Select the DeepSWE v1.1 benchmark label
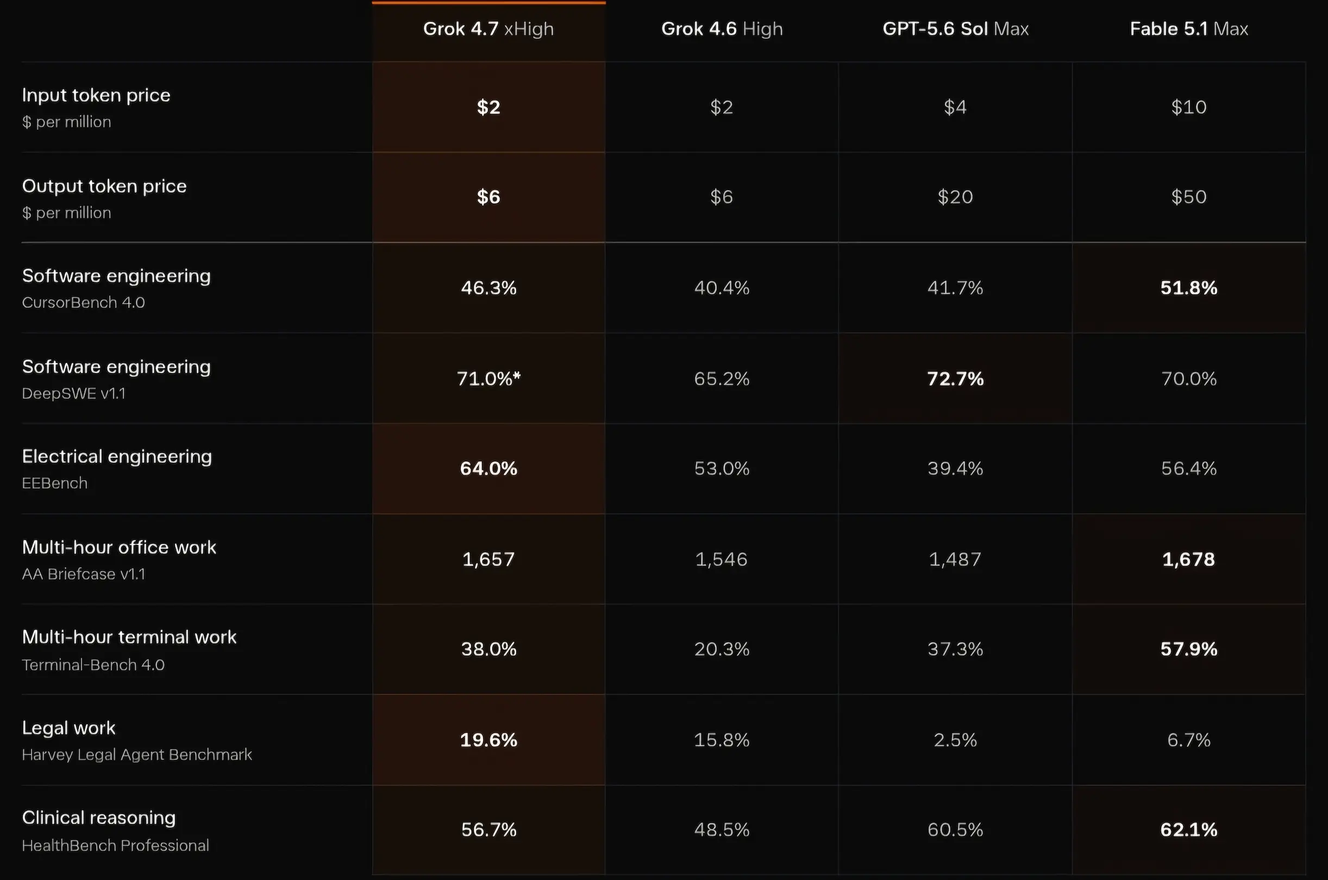This screenshot has width=1328, height=880. point(73,393)
